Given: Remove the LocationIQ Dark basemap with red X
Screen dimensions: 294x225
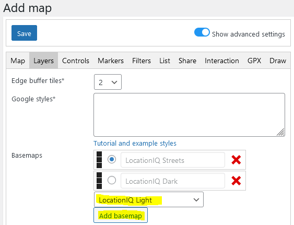Looking at the screenshot, I should coord(236,181).
